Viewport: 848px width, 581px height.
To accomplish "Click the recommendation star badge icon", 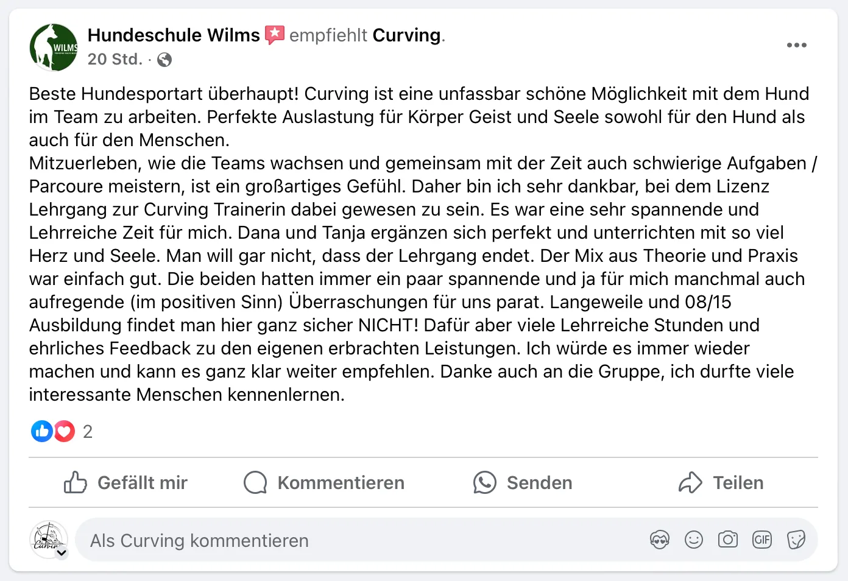I will coord(275,35).
